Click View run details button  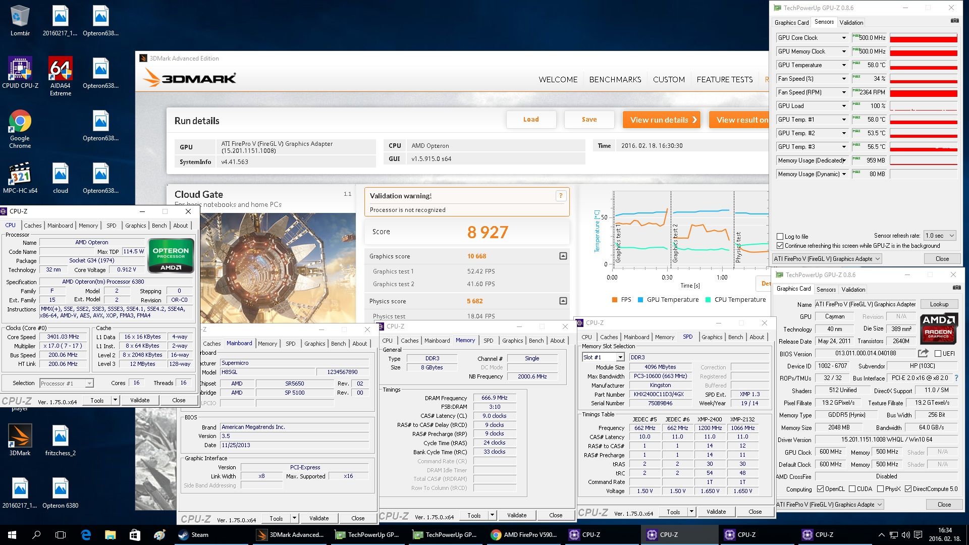pos(661,120)
